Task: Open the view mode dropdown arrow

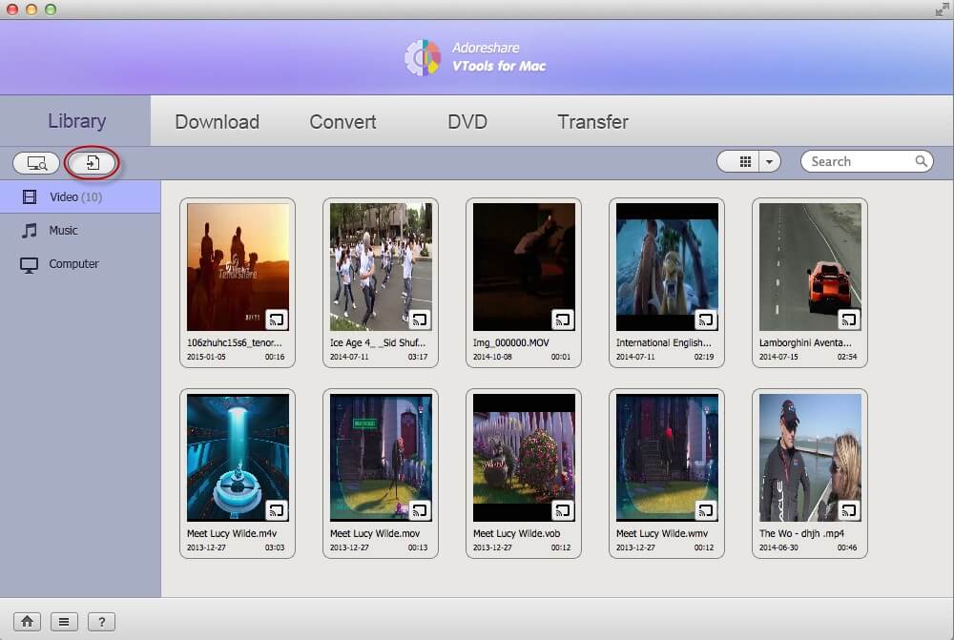Action: point(769,162)
